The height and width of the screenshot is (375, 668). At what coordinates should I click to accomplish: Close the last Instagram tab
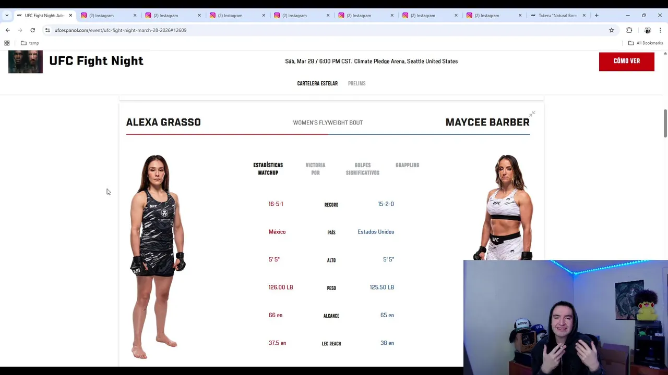click(520, 16)
